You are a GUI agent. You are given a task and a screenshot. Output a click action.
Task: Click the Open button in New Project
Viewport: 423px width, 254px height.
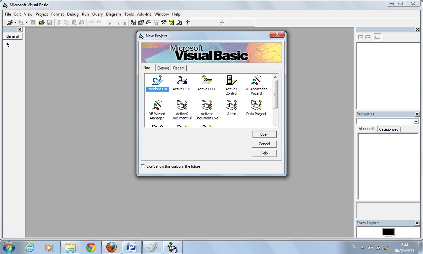[264, 134]
